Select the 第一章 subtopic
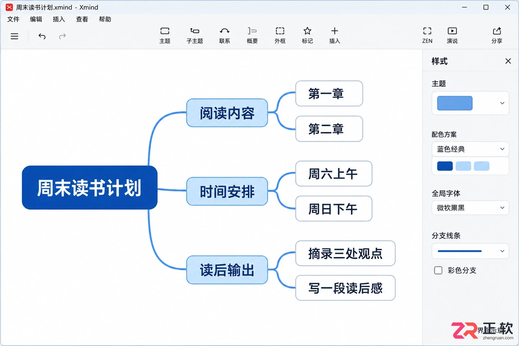The image size is (519, 346). point(329,93)
